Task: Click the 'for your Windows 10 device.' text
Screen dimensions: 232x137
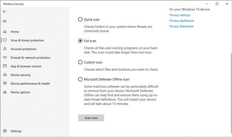Action: (x=190, y=9)
